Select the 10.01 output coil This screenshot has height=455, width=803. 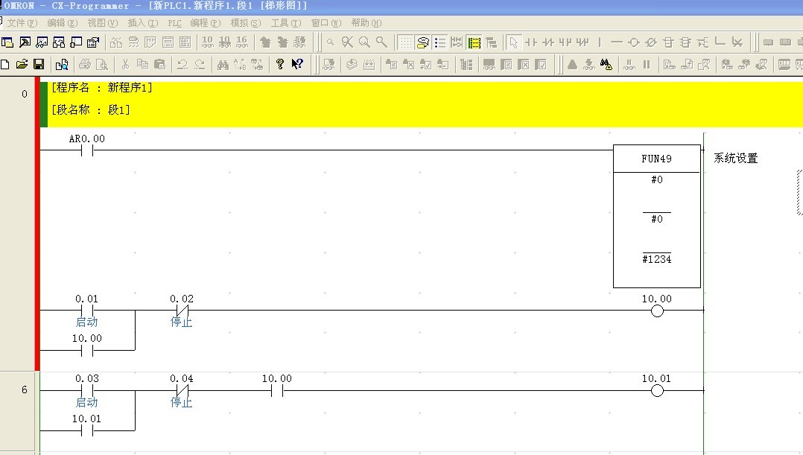coord(656,390)
